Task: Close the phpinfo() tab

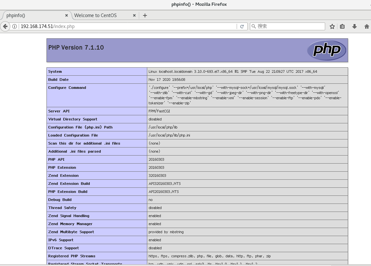Action: (x=67, y=15)
